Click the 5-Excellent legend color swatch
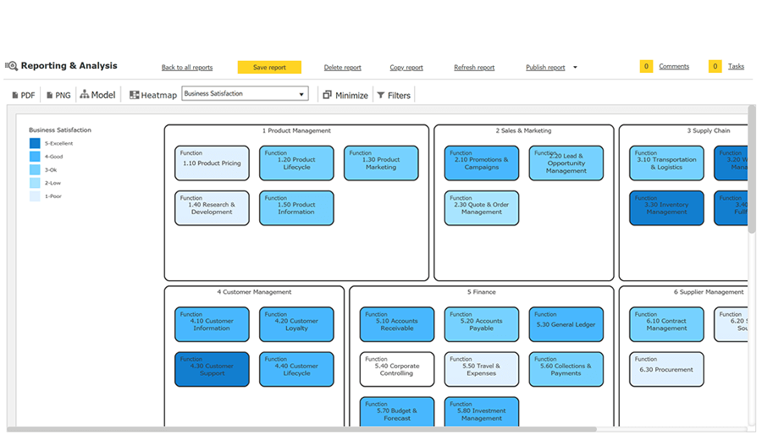This screenshot has width=762, height=447. point(35,143)
